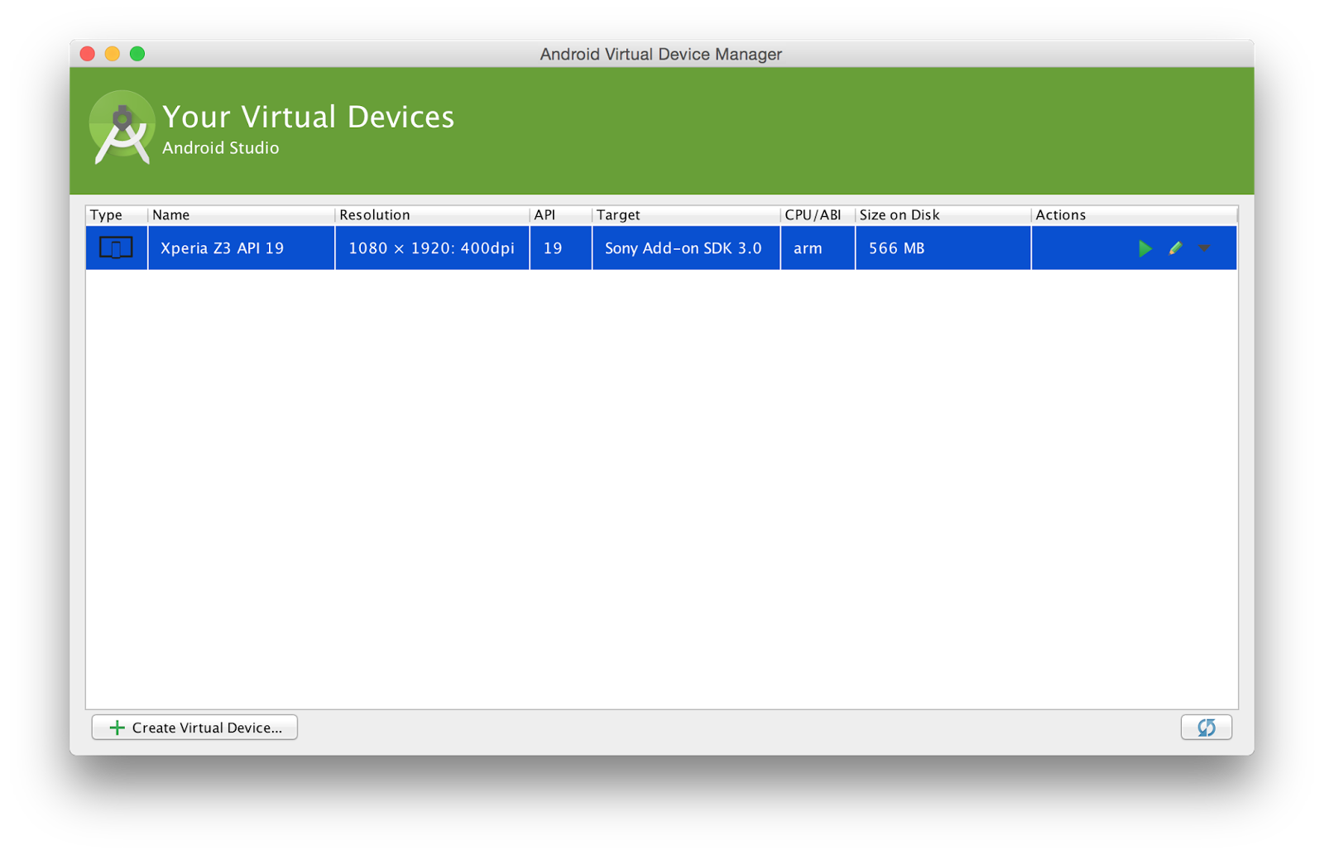Click the Android Studio logo in header

(122, 127)
